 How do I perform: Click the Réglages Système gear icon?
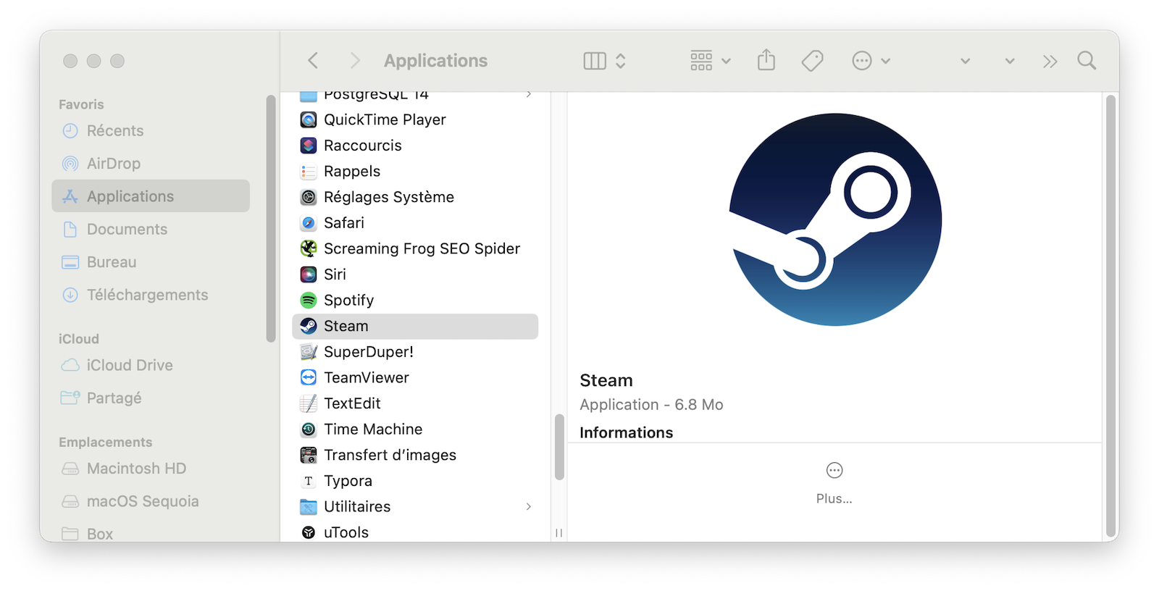click(x=309, y=197)
